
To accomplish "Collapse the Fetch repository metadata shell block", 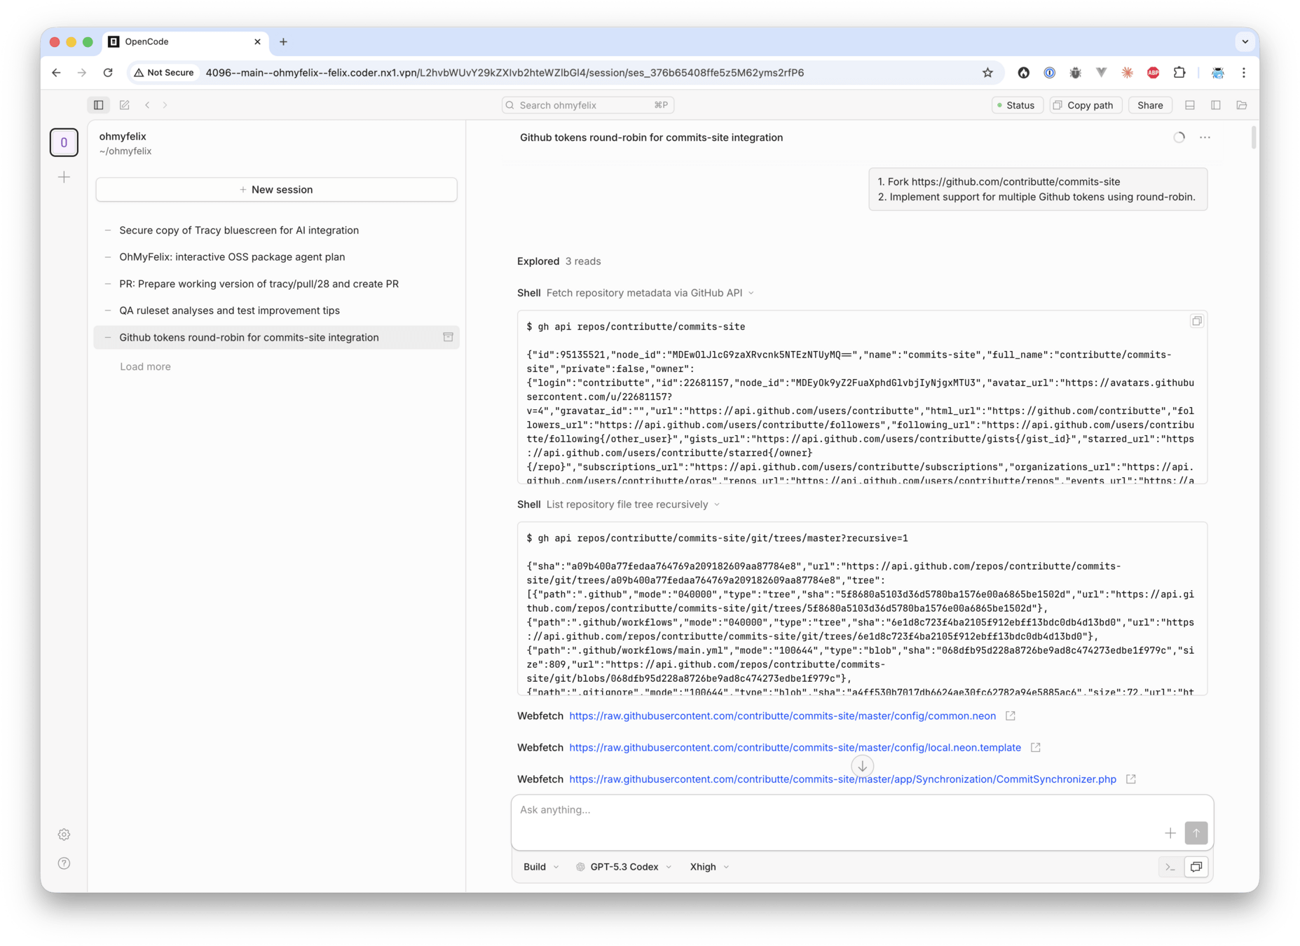I will click(636, 293).
